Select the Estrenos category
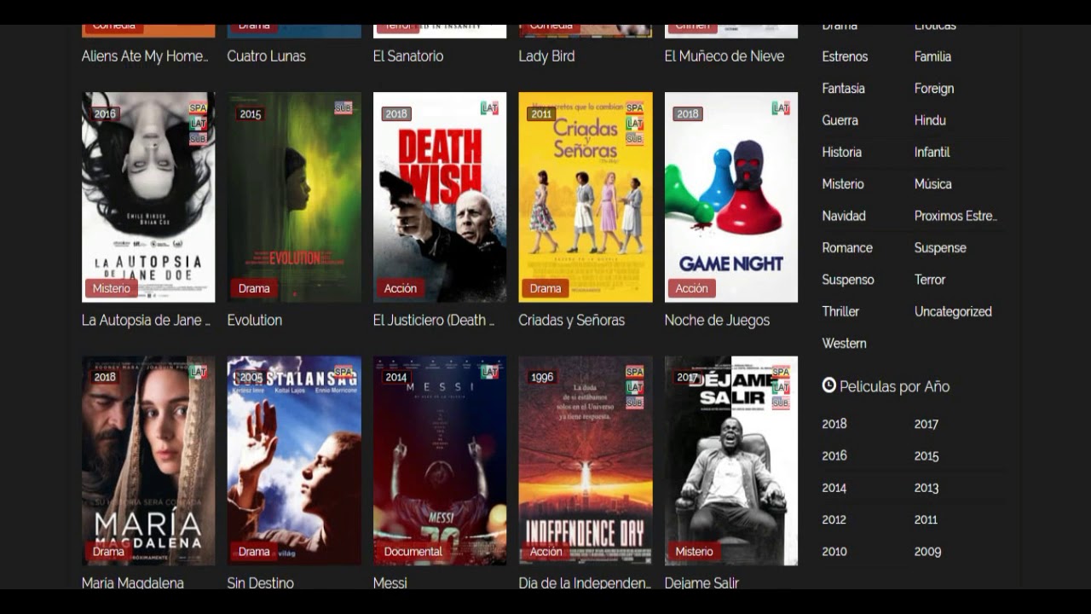Screen dimensions: 1091x614 click(x=845, y=56)
